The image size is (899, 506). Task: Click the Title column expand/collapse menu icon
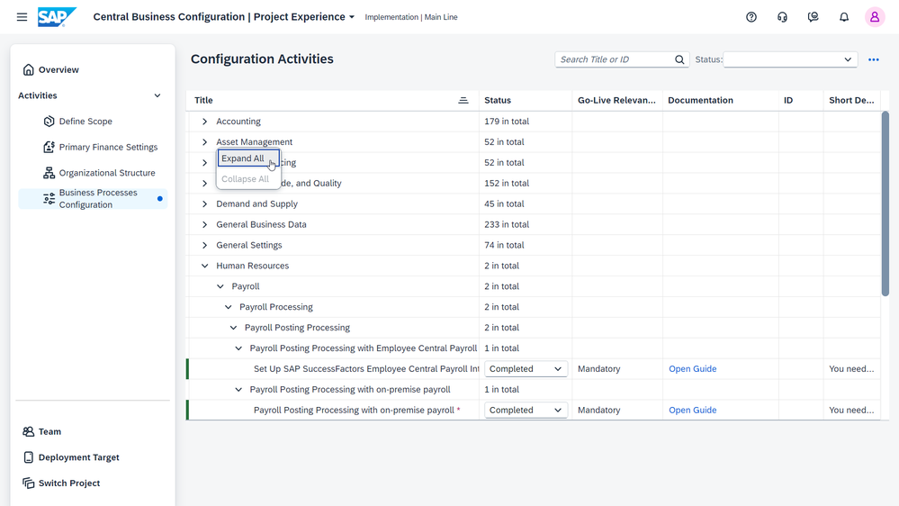[463, 101]
